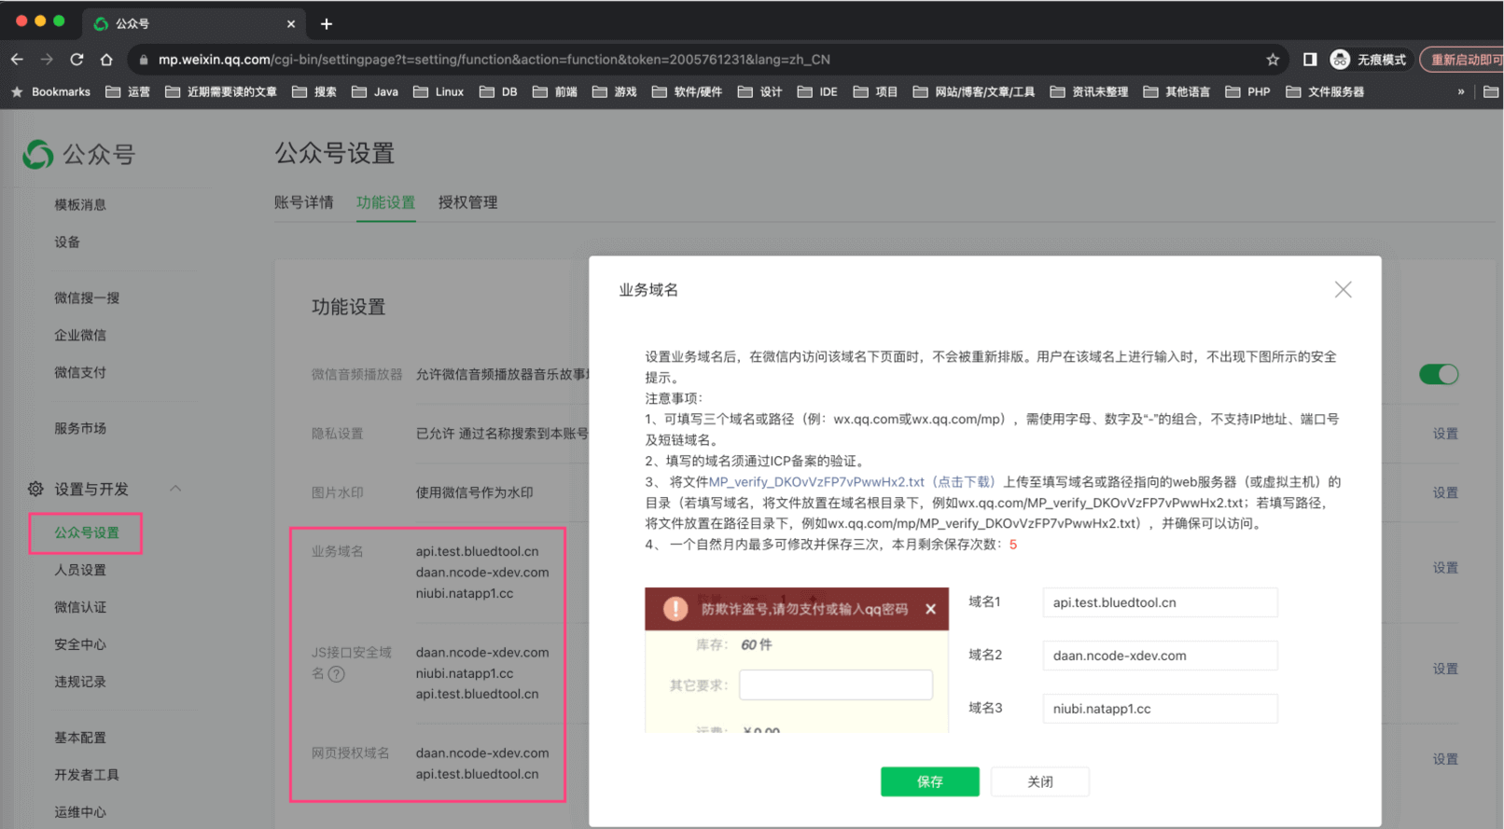Toggle the 微信音频播放器 switch
The height and width of the screenshot is (829, 1504).
pos(1438,374)
